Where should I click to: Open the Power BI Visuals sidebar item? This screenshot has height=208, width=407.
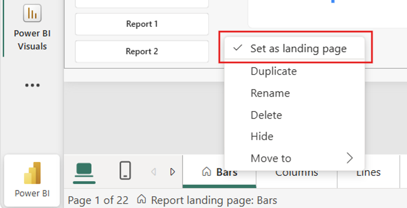pyautogui.click(x=32, y=27)
